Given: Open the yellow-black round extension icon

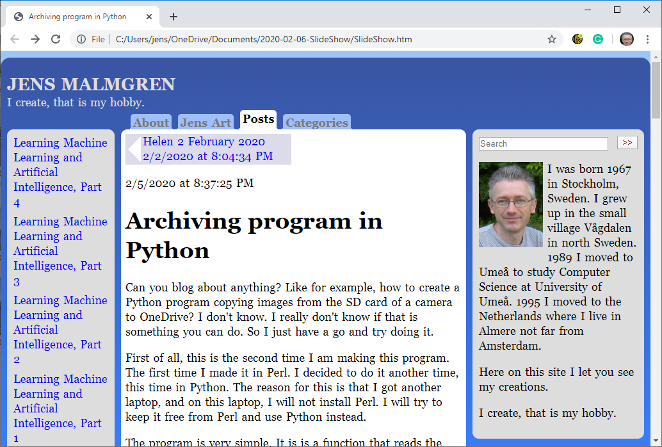Looking at the screenshot, I should 577,39.
